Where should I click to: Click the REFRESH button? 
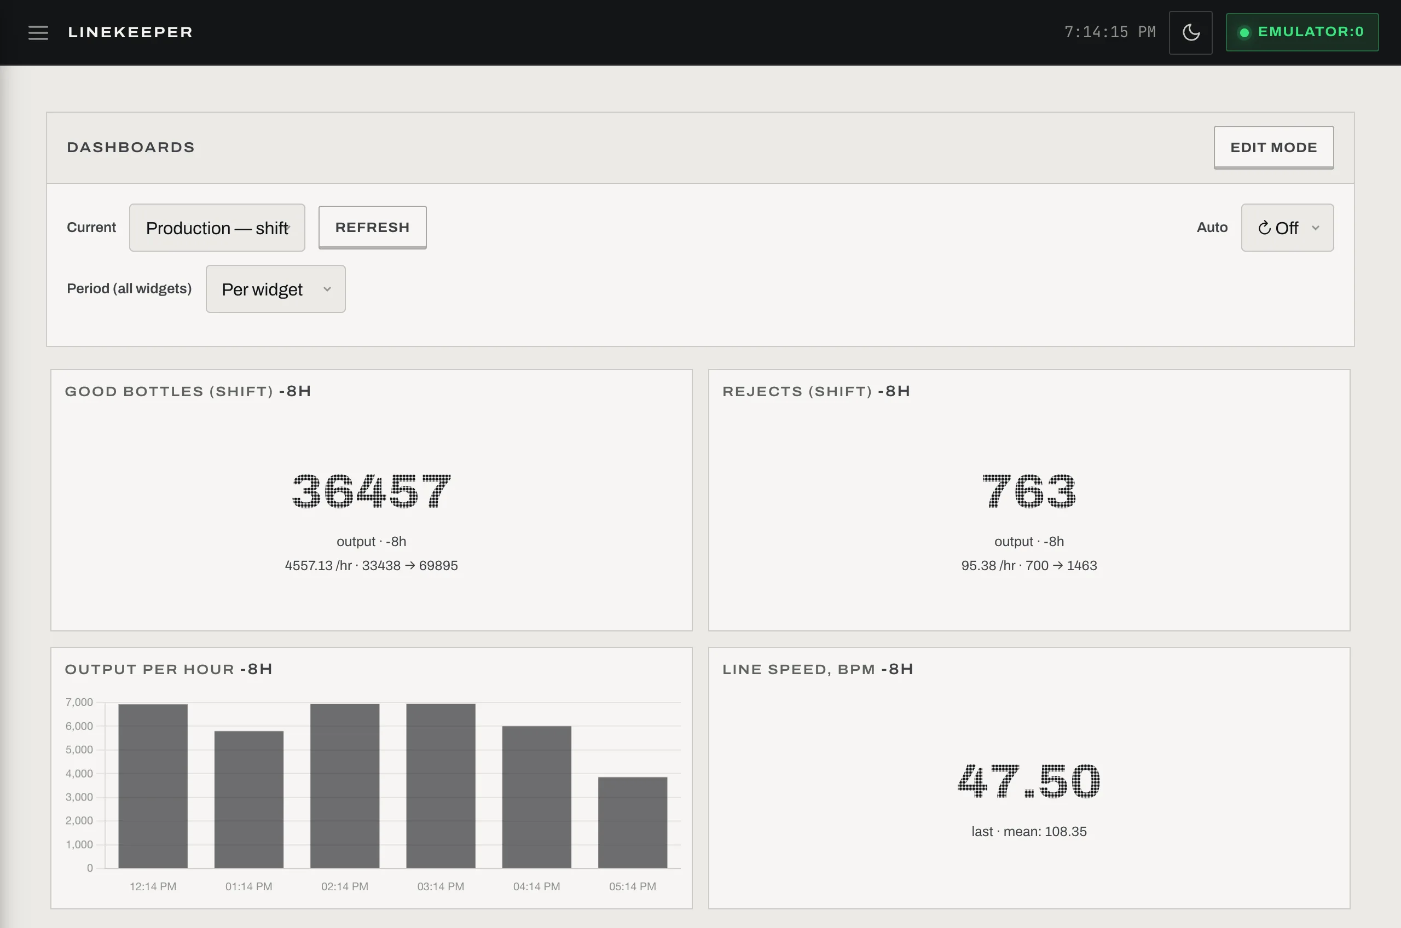(x=372, y=227)
